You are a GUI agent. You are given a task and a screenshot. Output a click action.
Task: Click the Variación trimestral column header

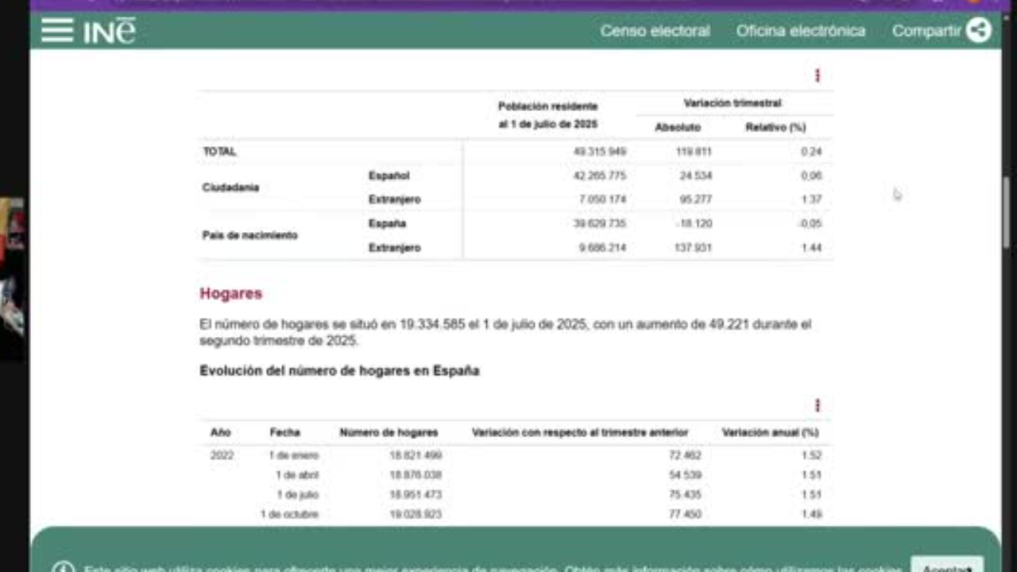coord(732,102)
